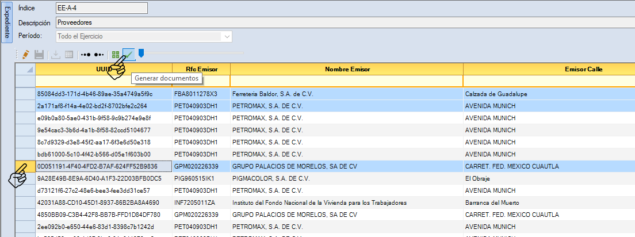635x237 pixels.
Task: Click the save floppy disk icon
Action: [x=39, y=55]
